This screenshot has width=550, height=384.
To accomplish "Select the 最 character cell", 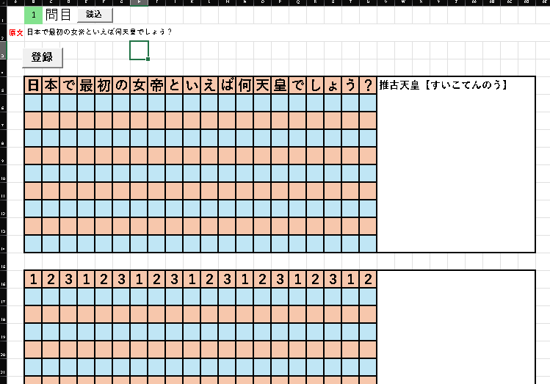I will click(87, 85).
